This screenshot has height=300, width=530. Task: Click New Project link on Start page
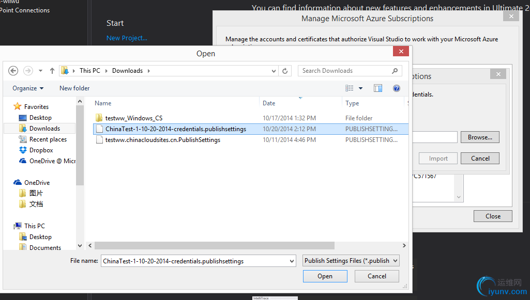pyautogui.click(x=127, y=38)
